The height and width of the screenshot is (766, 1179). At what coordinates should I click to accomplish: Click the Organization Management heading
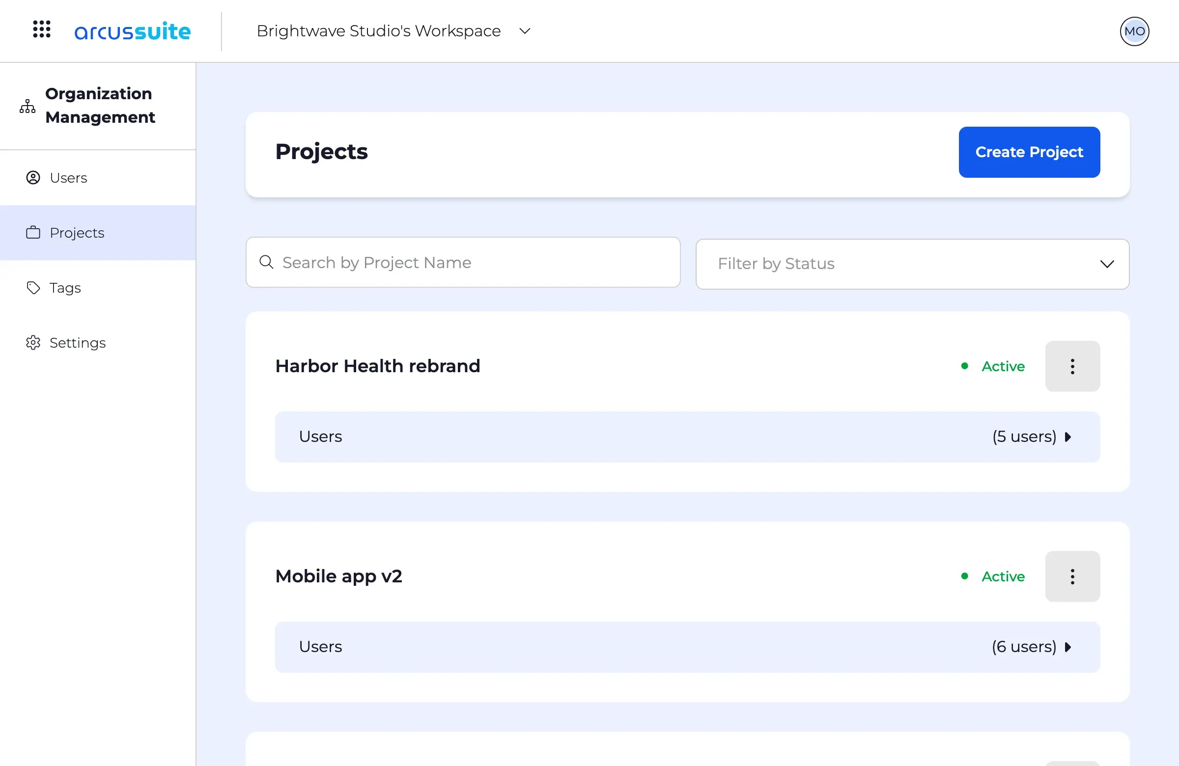(x=100, y=106)
